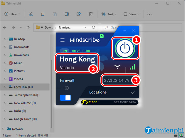Click the Share icon in Explorer toolbar
Screen dimensions: 185x138
coord(79,14)
